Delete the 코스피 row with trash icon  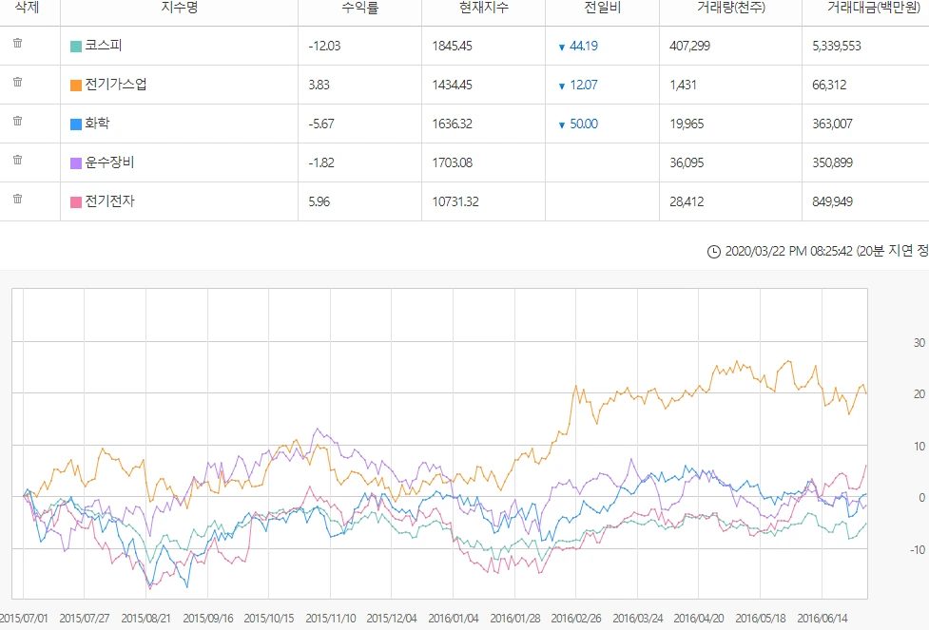tap(18, 43)
